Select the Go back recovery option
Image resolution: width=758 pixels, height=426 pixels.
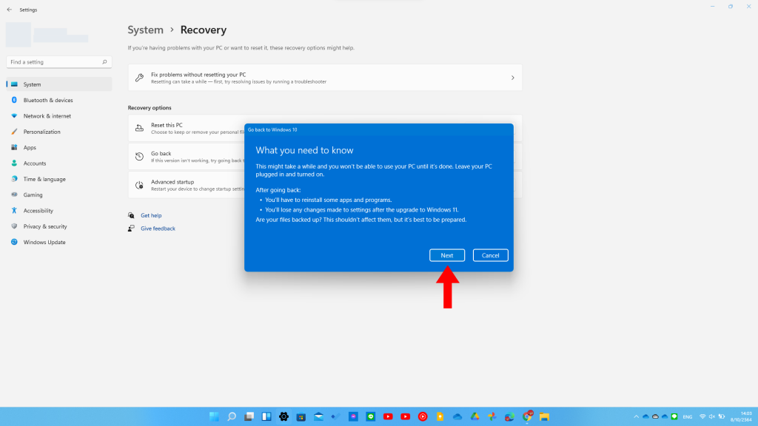(x=186, y=157)
